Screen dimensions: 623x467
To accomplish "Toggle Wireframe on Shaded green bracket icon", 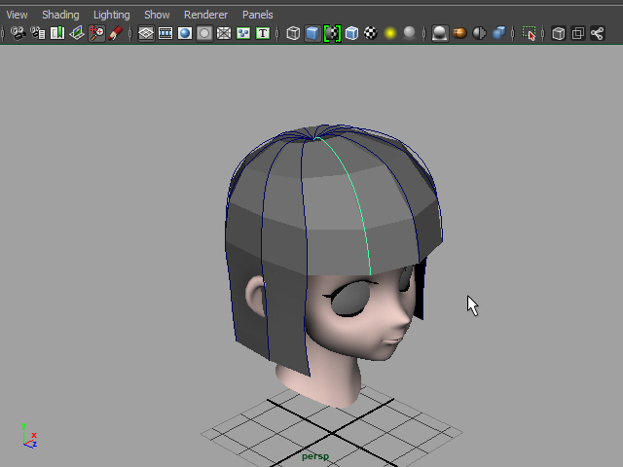I will pos(332,33).
